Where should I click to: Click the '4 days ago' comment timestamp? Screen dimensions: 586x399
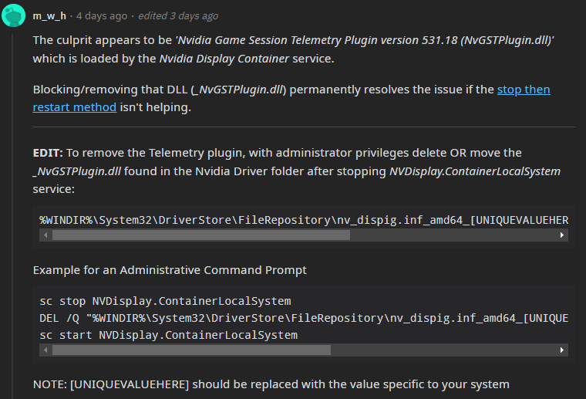[103, 15]
